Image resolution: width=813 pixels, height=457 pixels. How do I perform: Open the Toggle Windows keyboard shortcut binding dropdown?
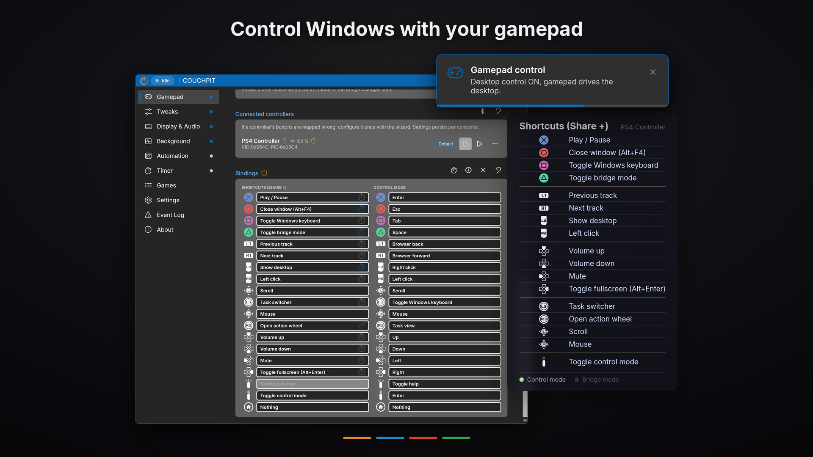(x=312, y=221)
